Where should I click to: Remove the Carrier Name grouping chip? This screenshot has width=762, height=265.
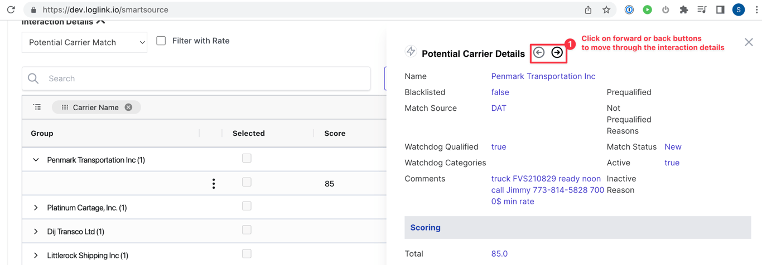point(129,107)
